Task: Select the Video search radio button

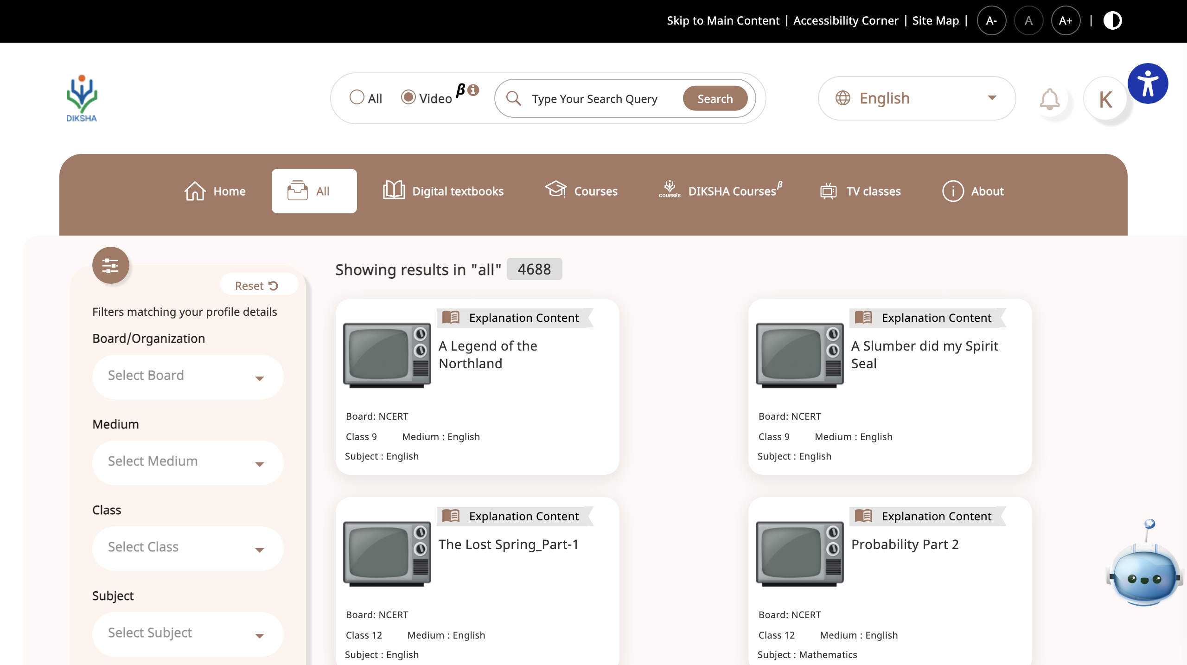Action: coord(408,97)
